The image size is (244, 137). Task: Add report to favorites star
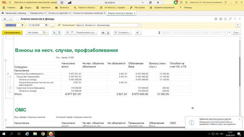pos(17,19)
